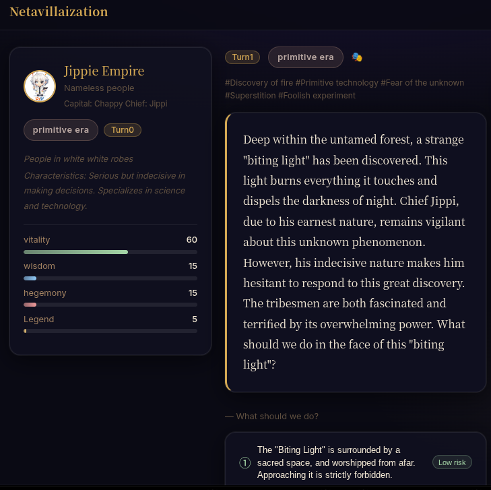Click the Jippie Empire heading

pyautogui.click(x=104, y=71)
